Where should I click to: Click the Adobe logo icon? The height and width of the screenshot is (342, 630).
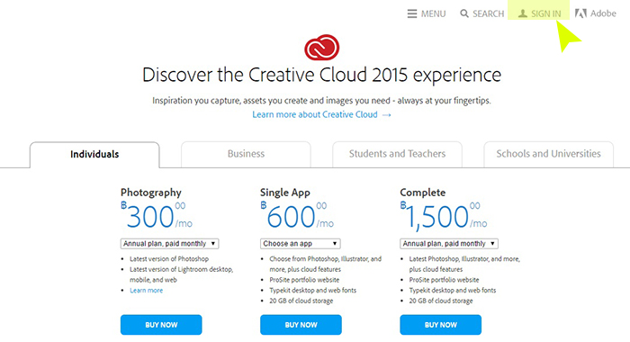tap(580, 13)
